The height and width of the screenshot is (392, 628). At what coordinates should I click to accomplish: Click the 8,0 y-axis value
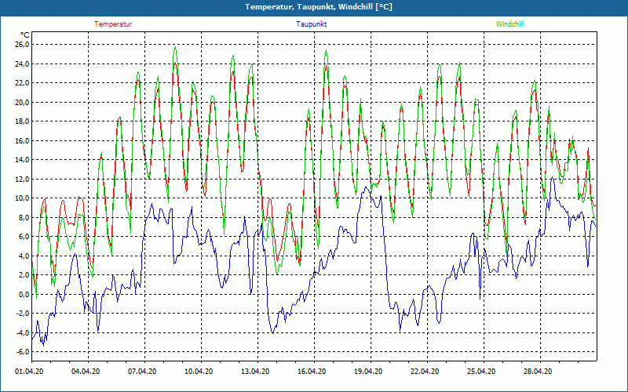click(x=24, y=217)
